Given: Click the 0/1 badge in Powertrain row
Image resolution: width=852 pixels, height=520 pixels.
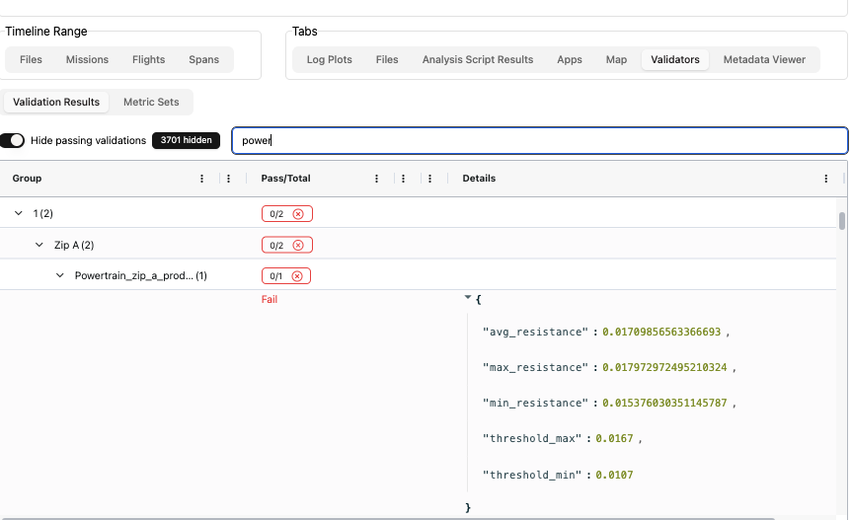Looking at the screenshot, I should coord(286,276).
